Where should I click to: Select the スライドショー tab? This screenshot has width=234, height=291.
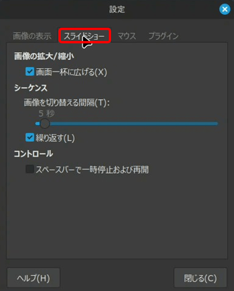pyautogui.click(x=84, y=36)
